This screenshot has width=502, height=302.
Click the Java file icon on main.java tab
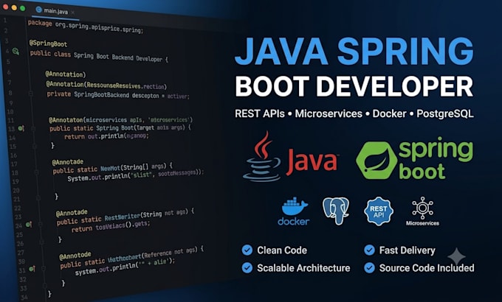click(x=38, y=10)
